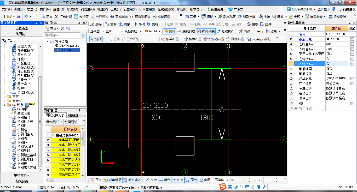Toggle 正交 orthogonal mode
This screenshot has height=192, width=357.
pyautogui.click(x=96, y=180)
